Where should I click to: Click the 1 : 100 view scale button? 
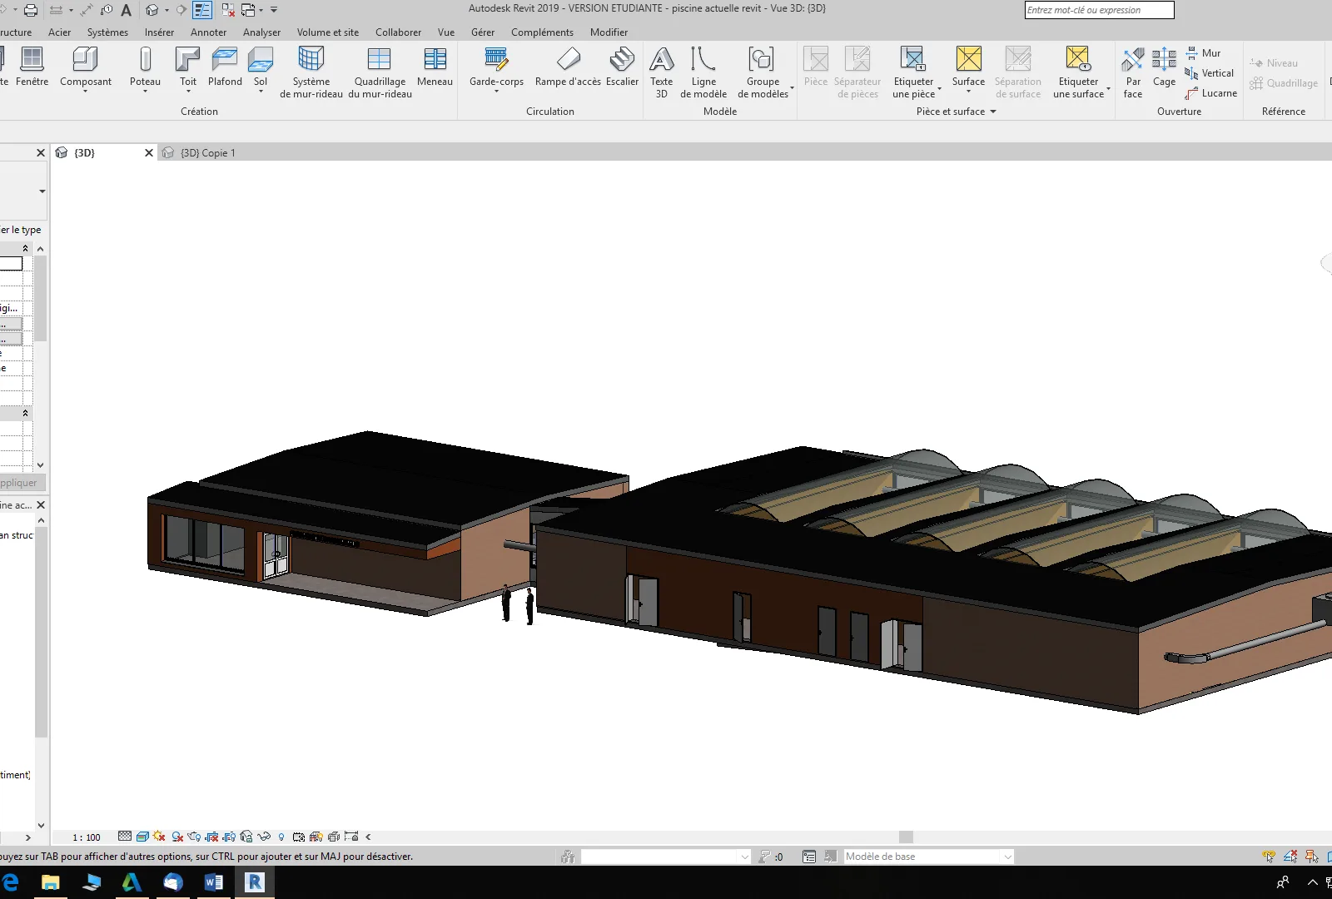(x=86, y=837)
